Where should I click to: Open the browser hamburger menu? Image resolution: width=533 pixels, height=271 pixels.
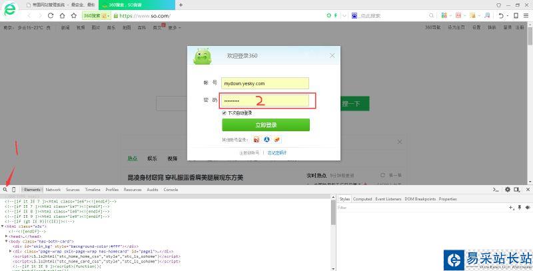[526, 15]
